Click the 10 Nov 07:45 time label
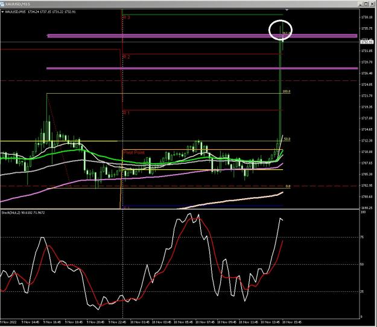The image size is (377, 327). point(205,322)
